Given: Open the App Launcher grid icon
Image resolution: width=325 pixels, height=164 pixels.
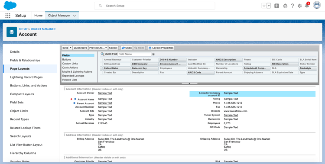Looking at the screenshot, I should (x=8, y=16).
